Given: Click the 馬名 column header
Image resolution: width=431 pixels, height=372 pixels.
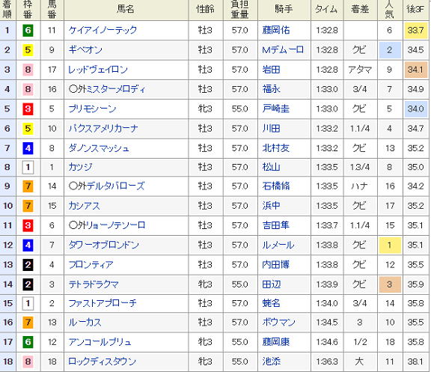Looking at the screenshot, I should click(126, 9).
